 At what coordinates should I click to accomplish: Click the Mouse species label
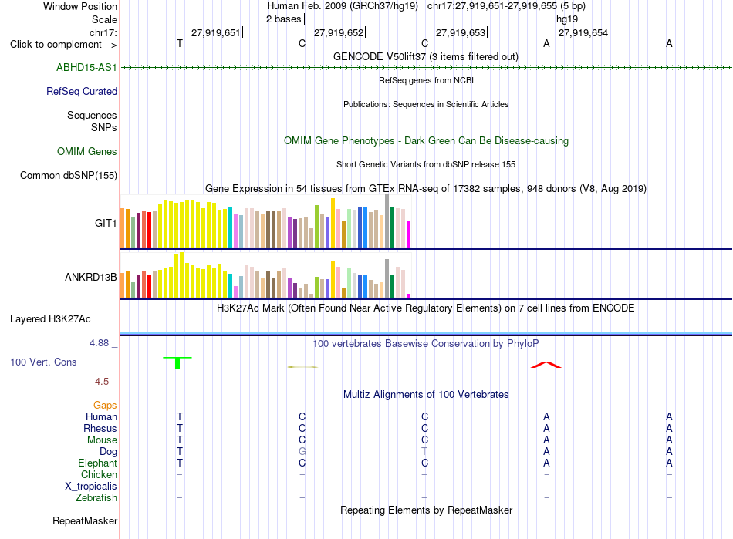[x=102, y=440]
